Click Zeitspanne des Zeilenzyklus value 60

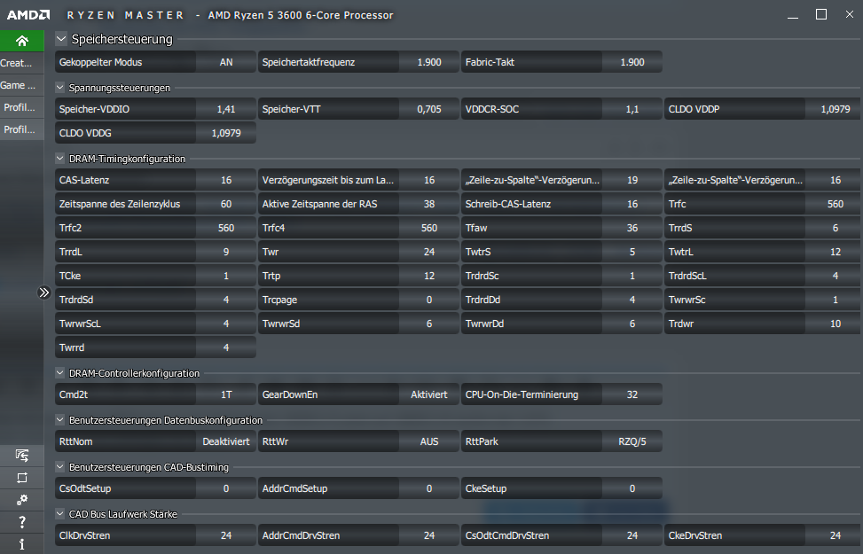pos(226,204)
